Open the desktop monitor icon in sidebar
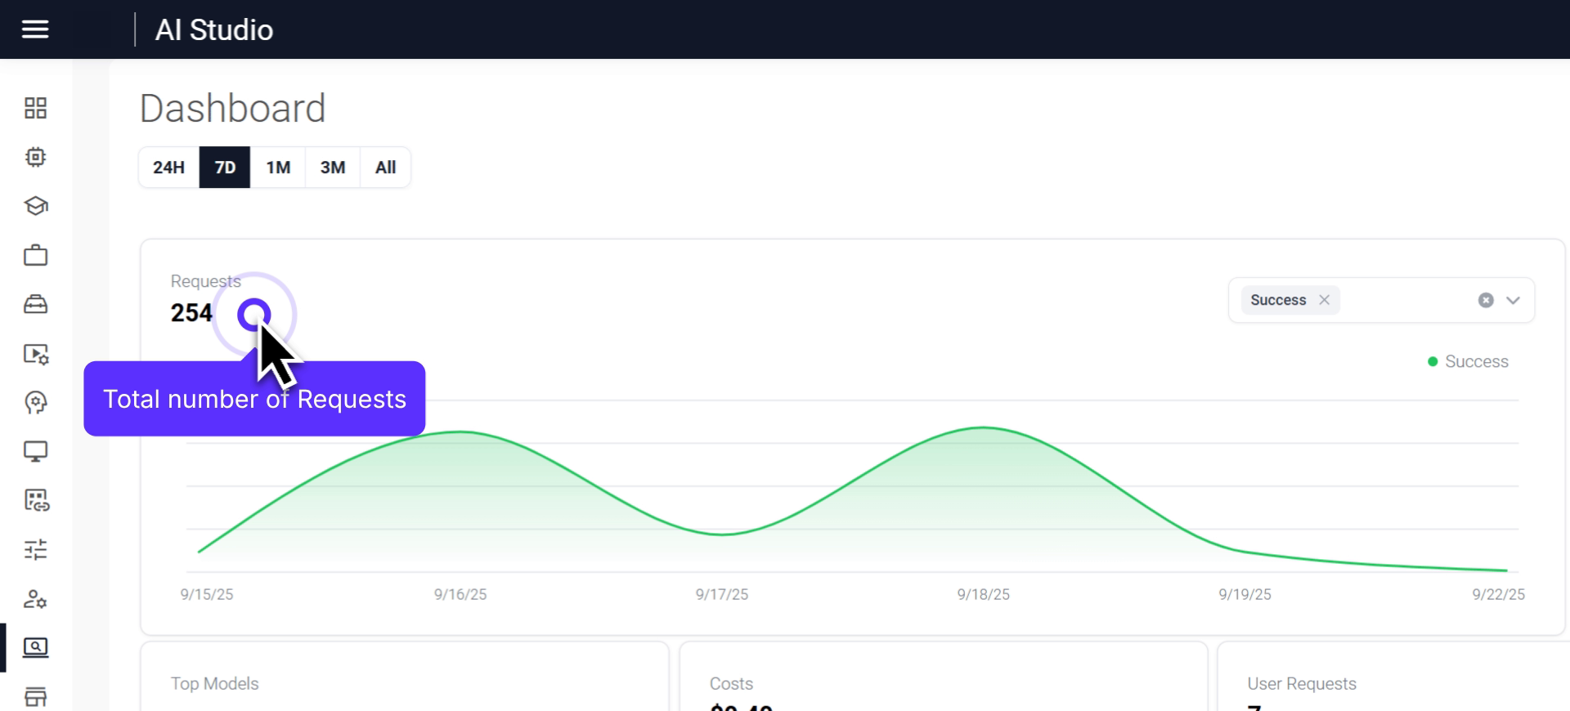Screen dimensions: 1570x711 click(x=35, y=451)
